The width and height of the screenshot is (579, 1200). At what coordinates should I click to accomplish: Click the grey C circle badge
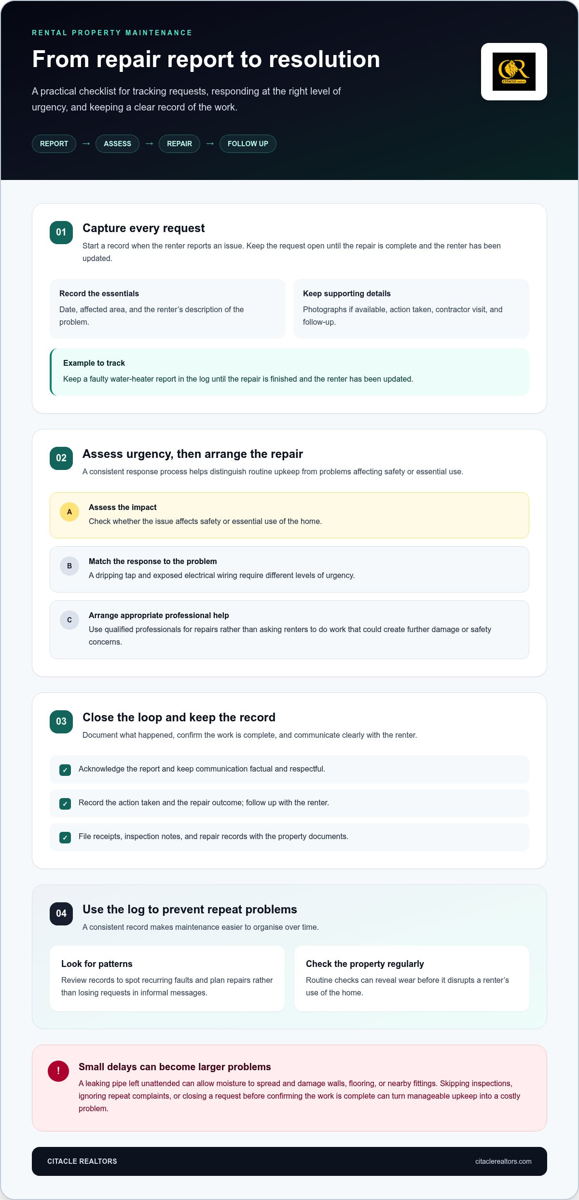(x=69, y=620)
